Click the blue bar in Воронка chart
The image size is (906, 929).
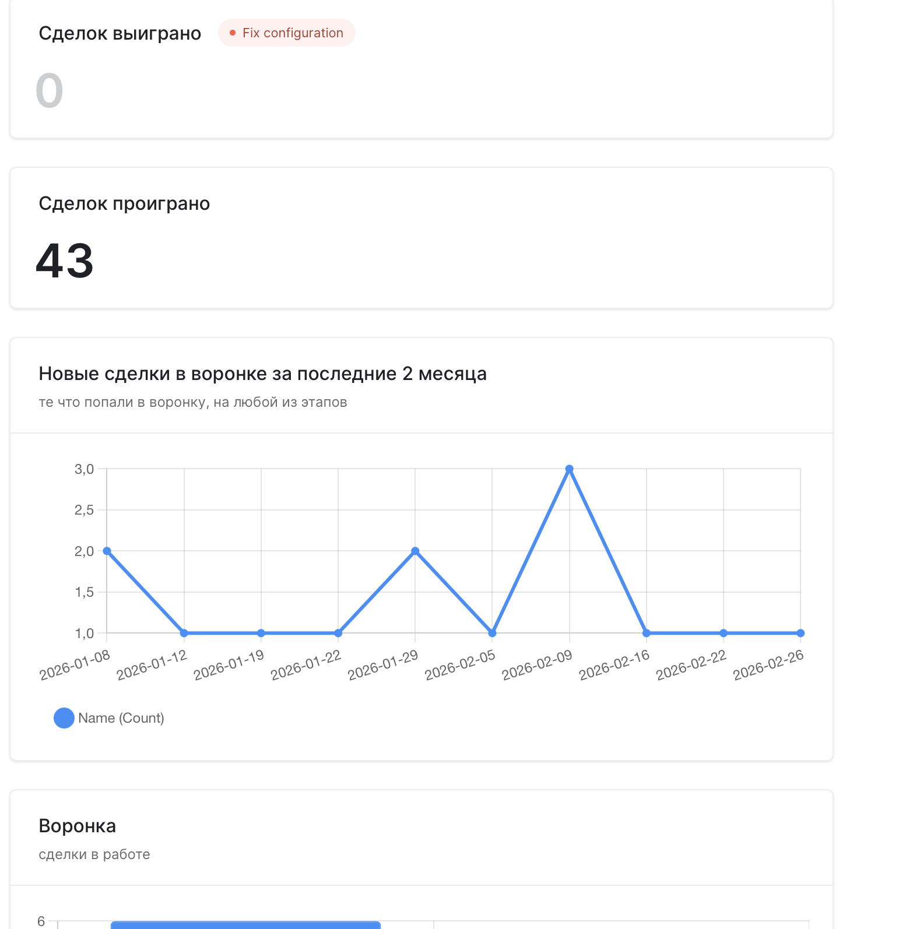(x=245, y=925)
